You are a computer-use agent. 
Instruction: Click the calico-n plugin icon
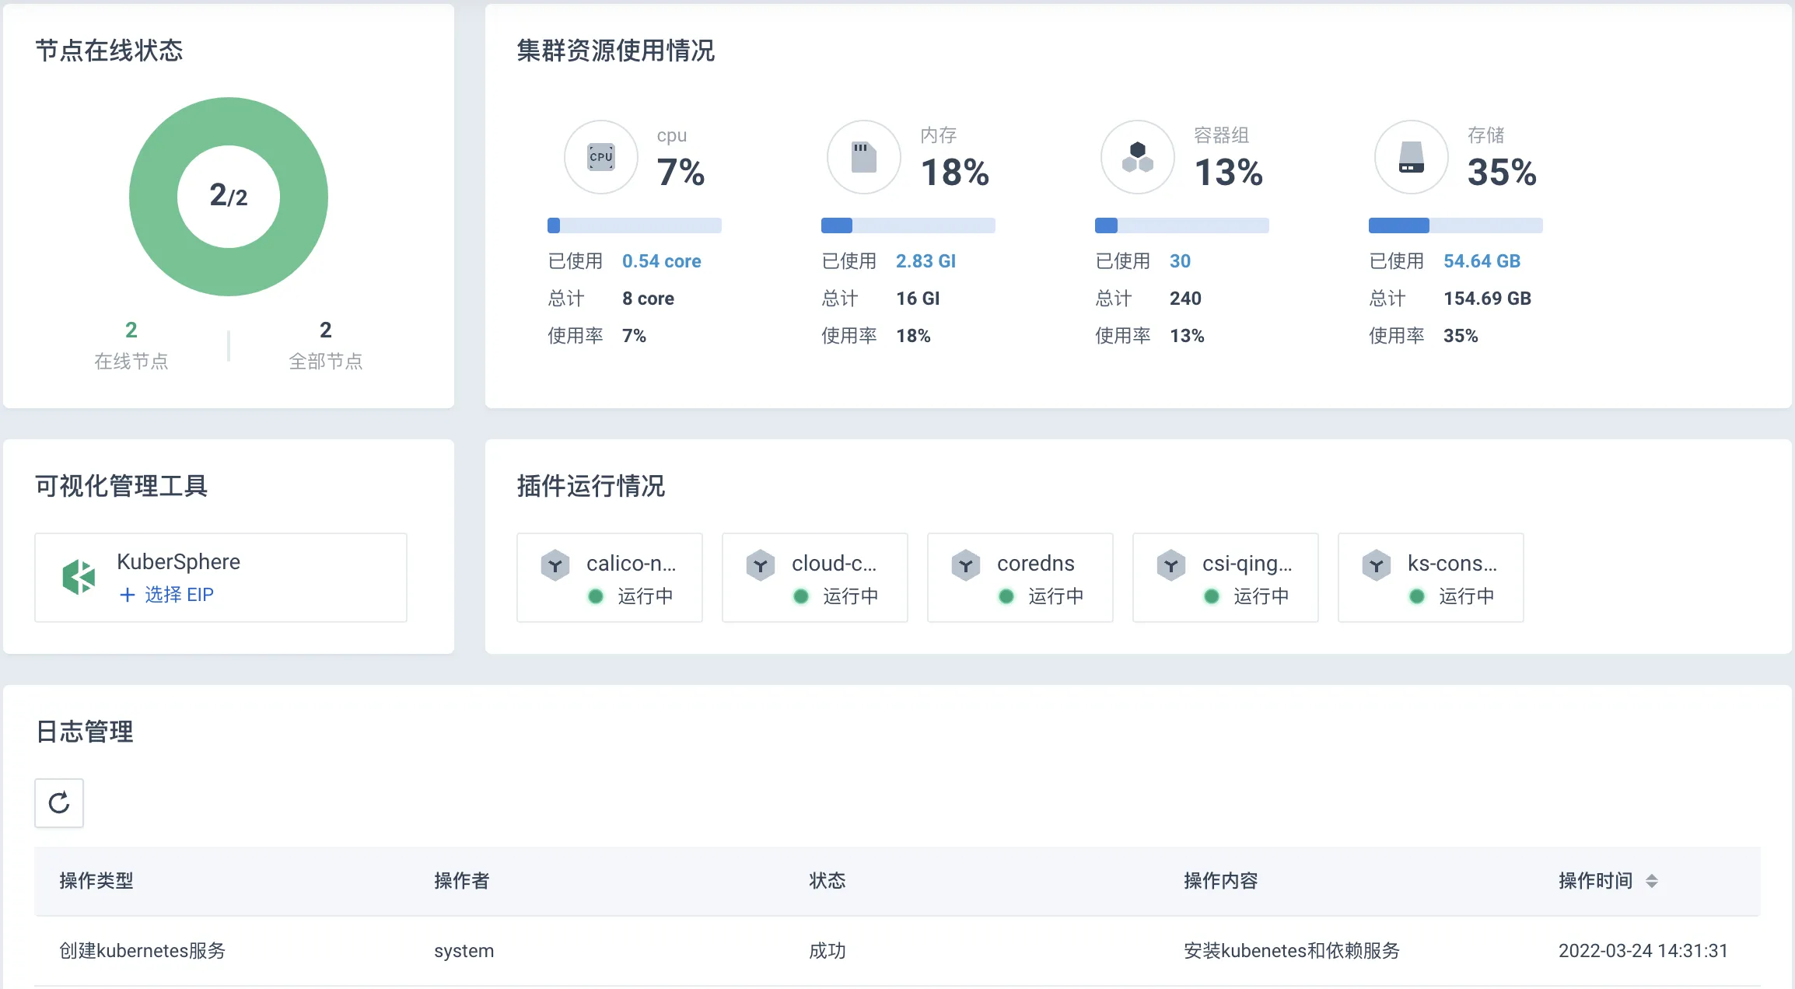click(x=555, y=564)
